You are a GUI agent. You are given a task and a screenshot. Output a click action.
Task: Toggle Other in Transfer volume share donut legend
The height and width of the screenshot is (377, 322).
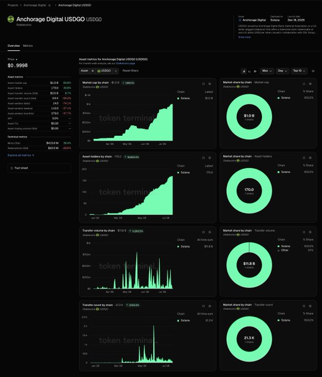click(283, 250)
